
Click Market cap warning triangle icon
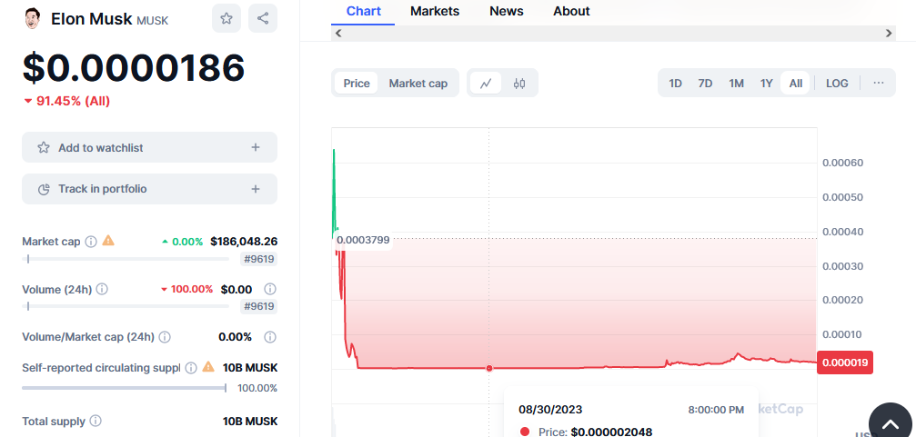point(108,241)
